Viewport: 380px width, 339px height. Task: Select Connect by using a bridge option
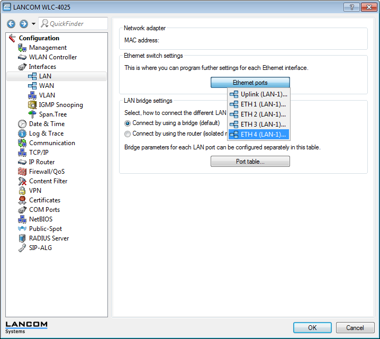click(128, 123)
